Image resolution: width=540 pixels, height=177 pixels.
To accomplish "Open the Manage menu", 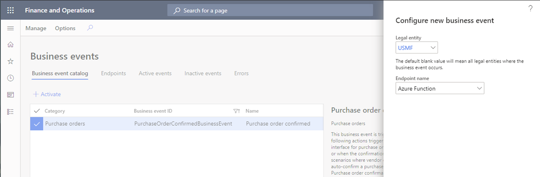I will click(36, 28).
